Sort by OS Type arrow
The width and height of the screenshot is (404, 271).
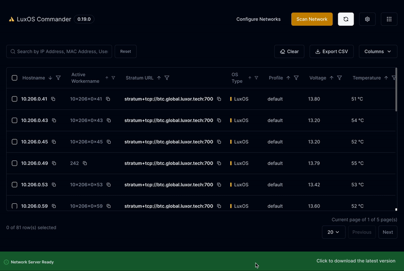point(249,78)
